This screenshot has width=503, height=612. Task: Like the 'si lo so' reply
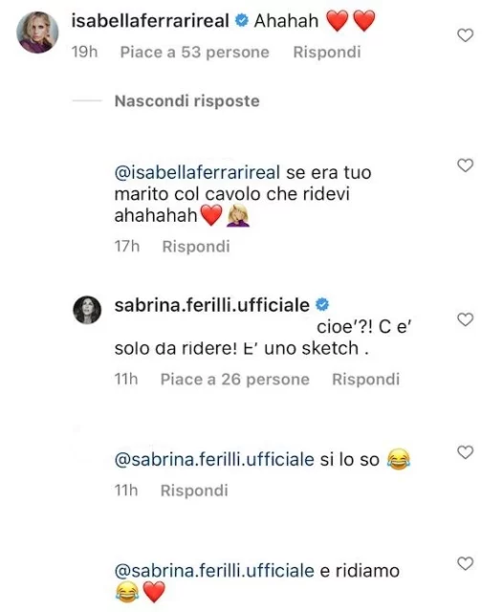pyautogui.click(x=465, y=452)
